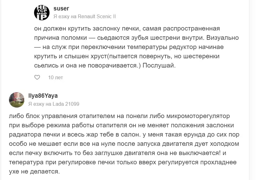Follow the Renault Scenic II car link

(97, 16)
